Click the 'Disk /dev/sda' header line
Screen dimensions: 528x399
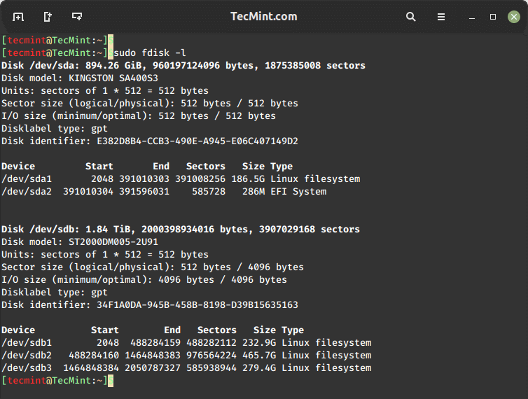point(183,65)
